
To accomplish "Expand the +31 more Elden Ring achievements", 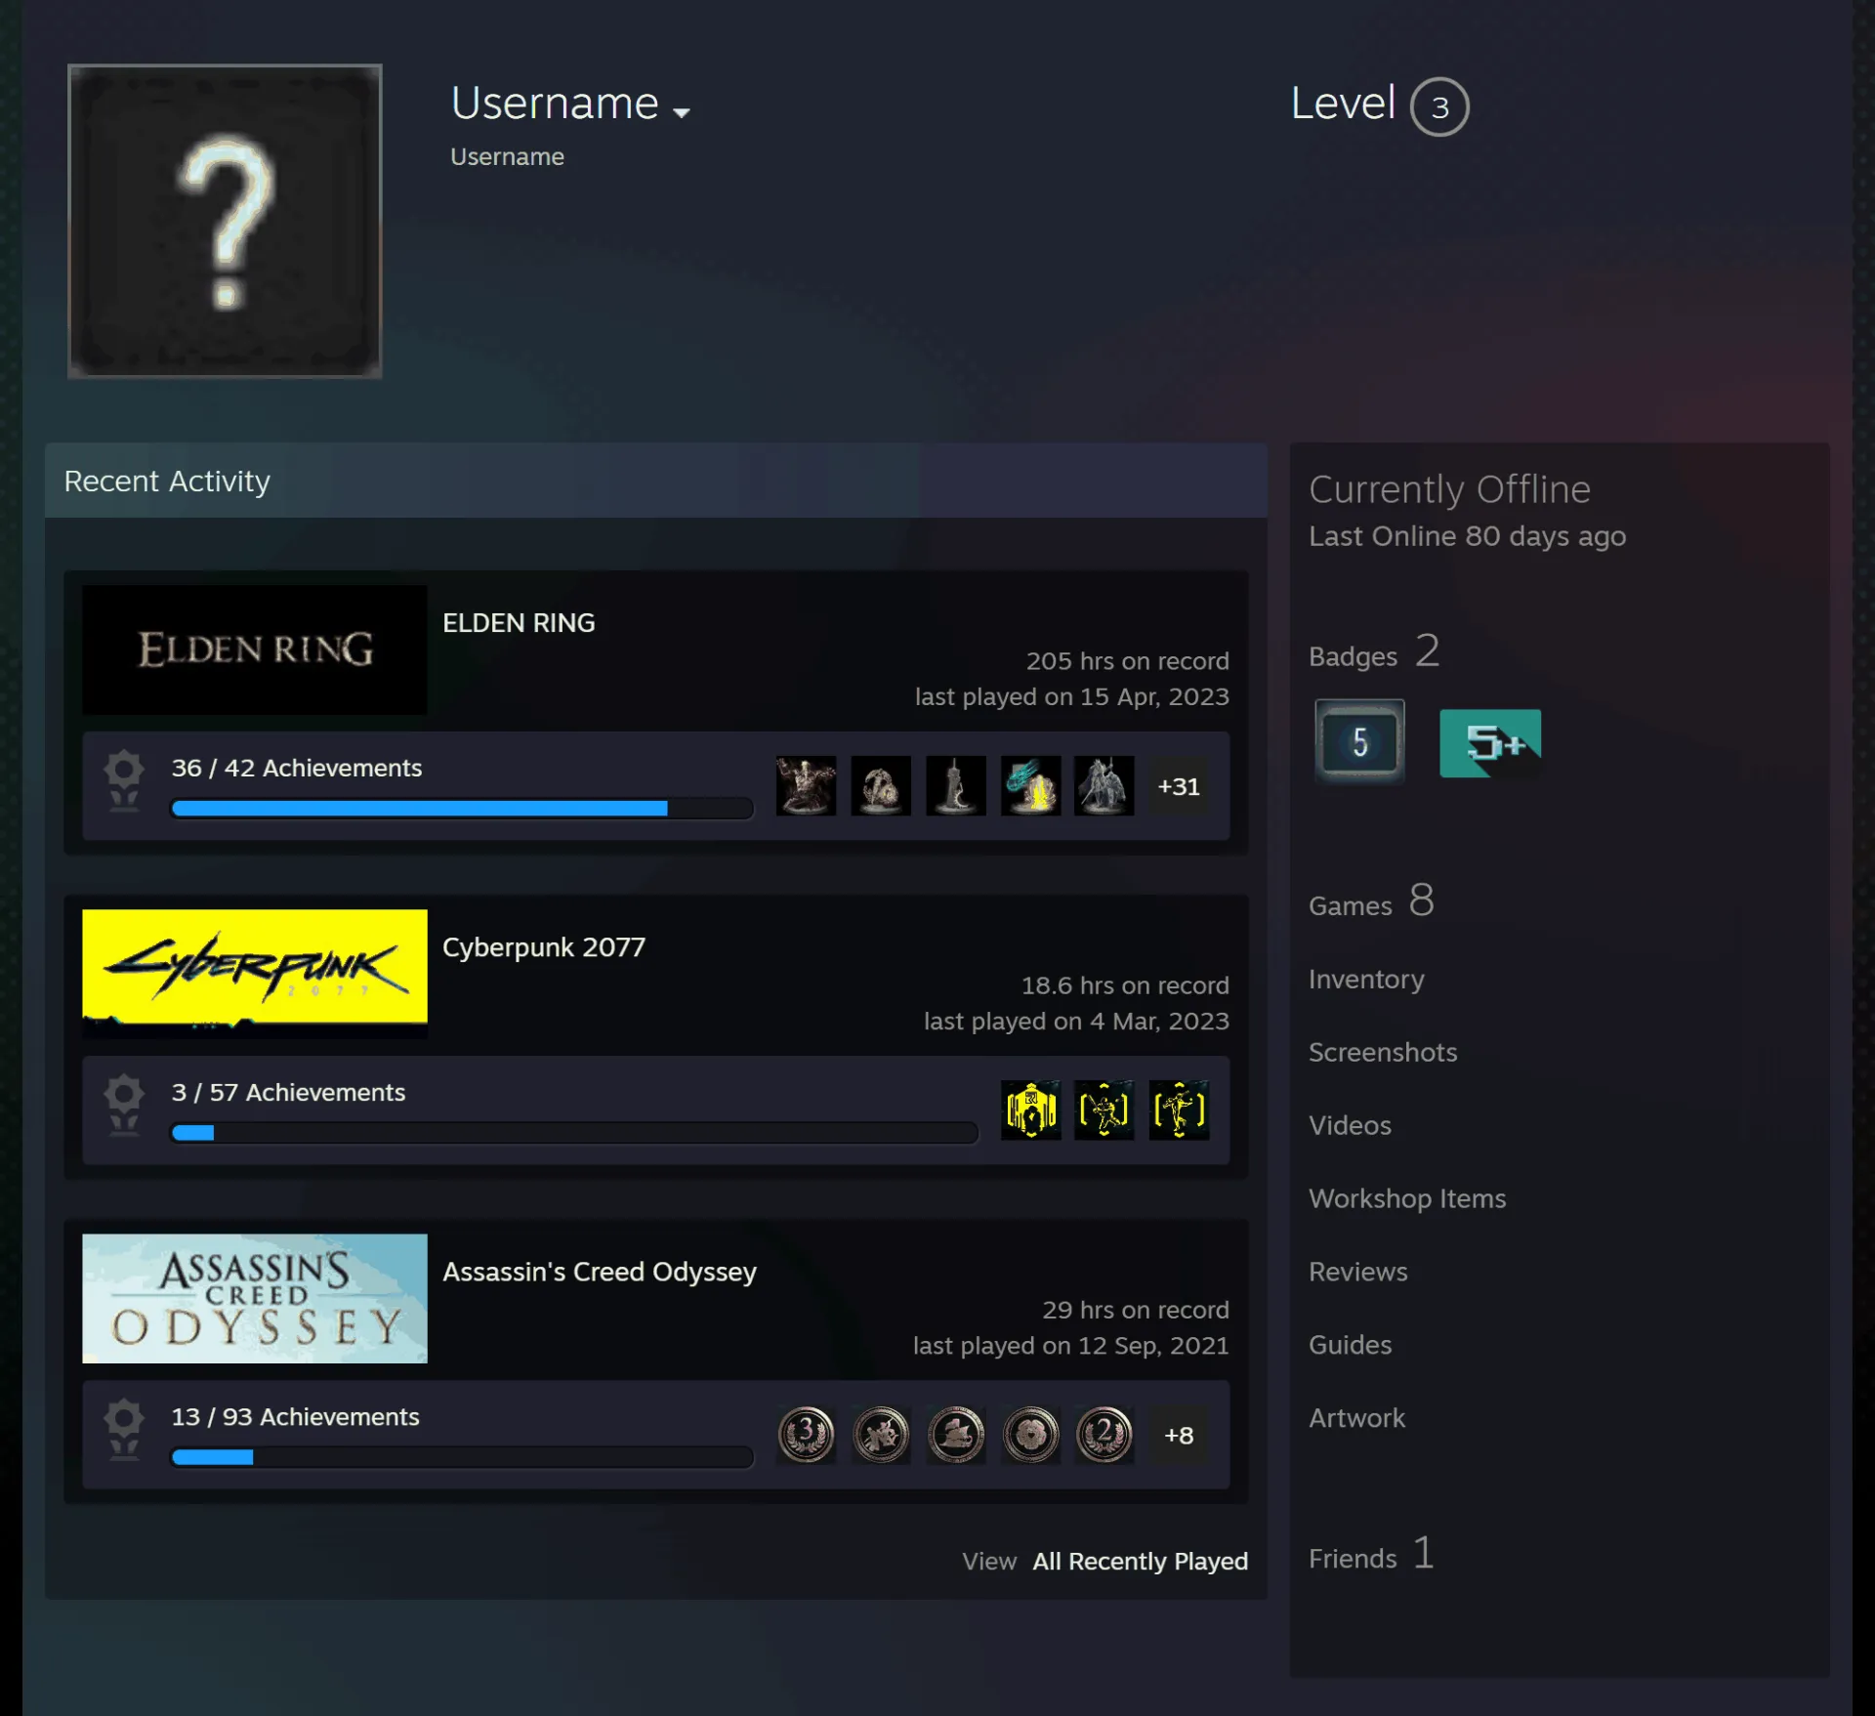I will click(x=1179, y=786).
